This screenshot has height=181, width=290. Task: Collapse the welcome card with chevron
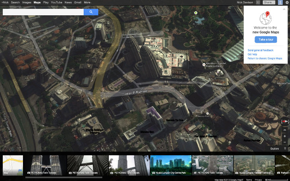pyautogui.click(x=284, y=9)
